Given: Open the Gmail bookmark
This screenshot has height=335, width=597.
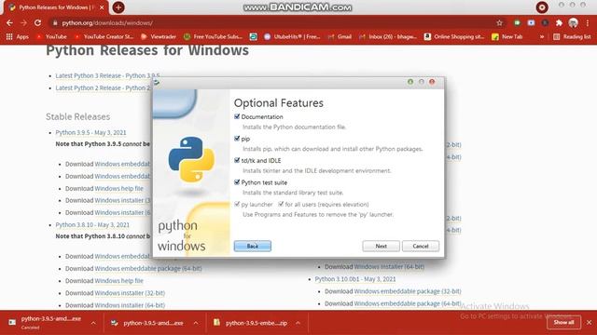Looking at the screenshot, I should point(340,37).
